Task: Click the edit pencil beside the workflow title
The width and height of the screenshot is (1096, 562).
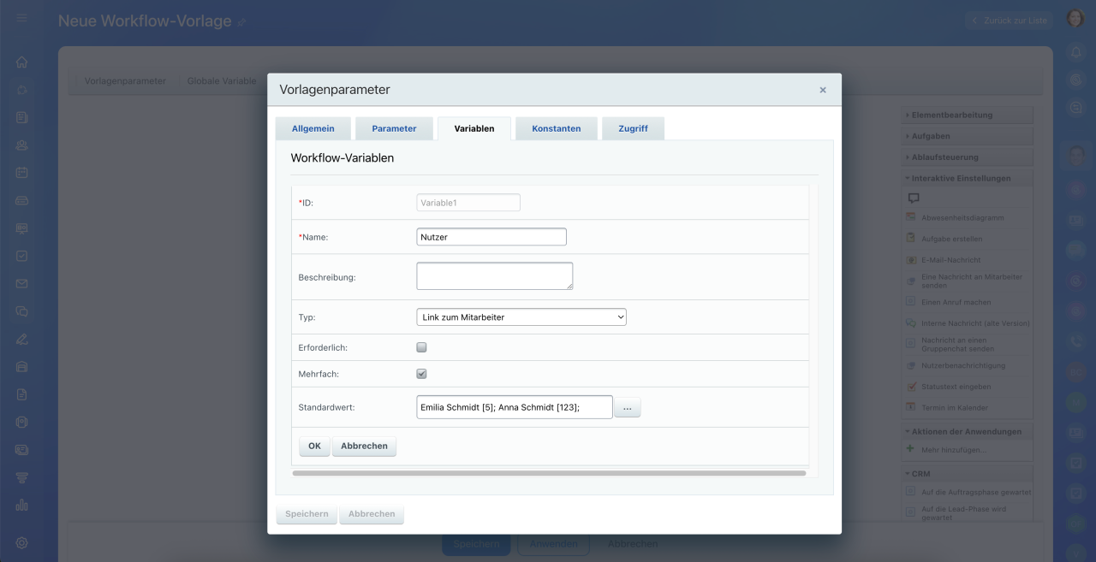Action: click(x=241, y=22)
